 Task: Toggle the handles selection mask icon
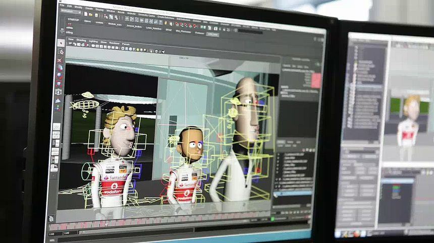tap(127, 19)
